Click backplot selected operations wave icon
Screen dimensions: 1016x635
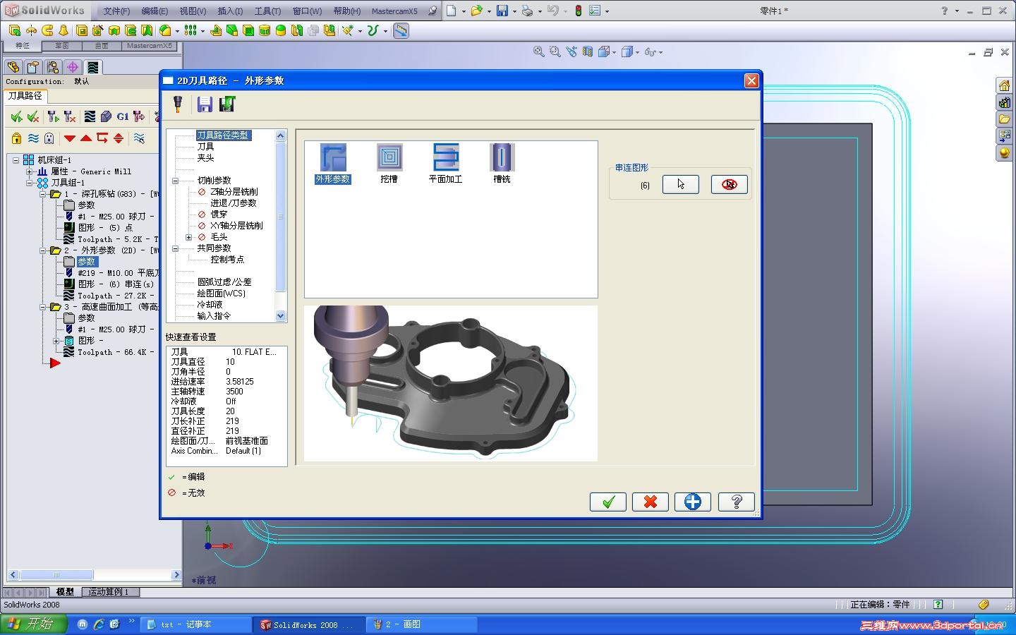90,116
